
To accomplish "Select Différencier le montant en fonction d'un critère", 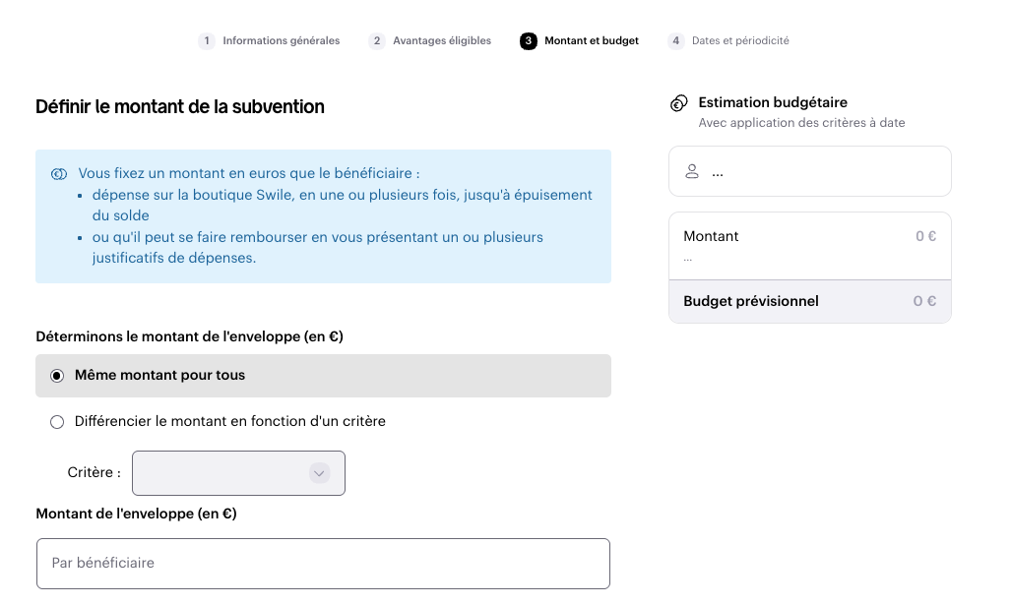I will tap(57, 422).
